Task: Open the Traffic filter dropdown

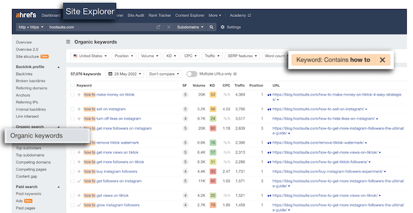Action: (x=212, y=56)
